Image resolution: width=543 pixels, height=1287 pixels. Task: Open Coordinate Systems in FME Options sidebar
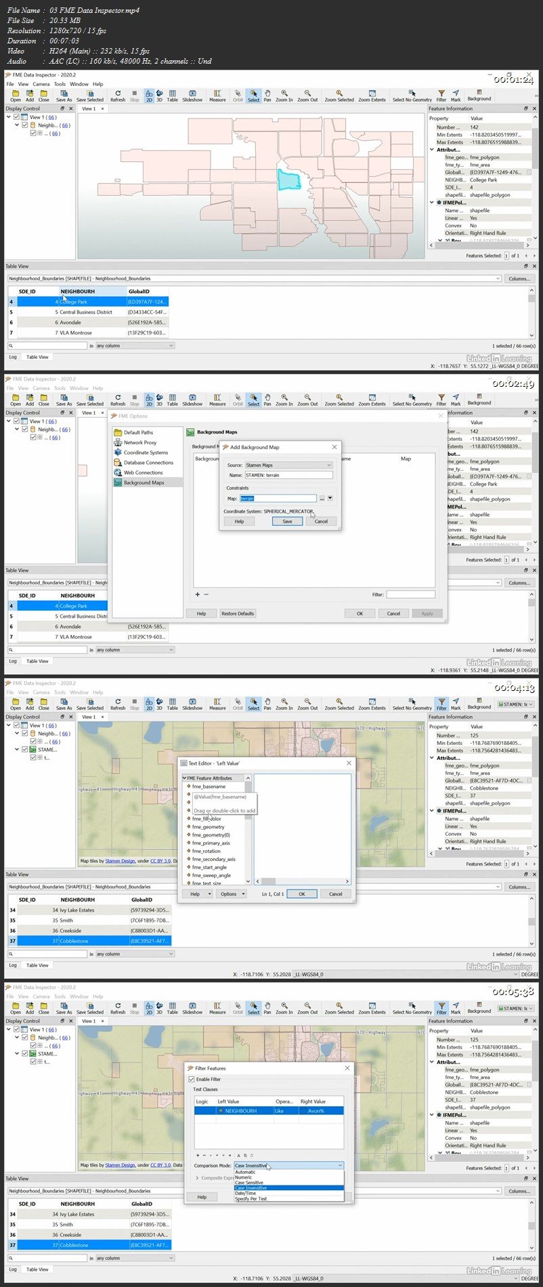coord(146,452)
